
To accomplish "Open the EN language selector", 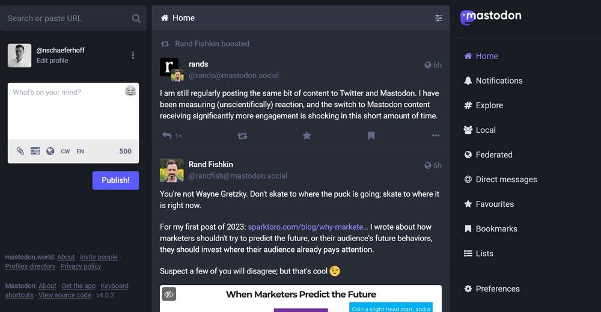I will pos(80,151).
